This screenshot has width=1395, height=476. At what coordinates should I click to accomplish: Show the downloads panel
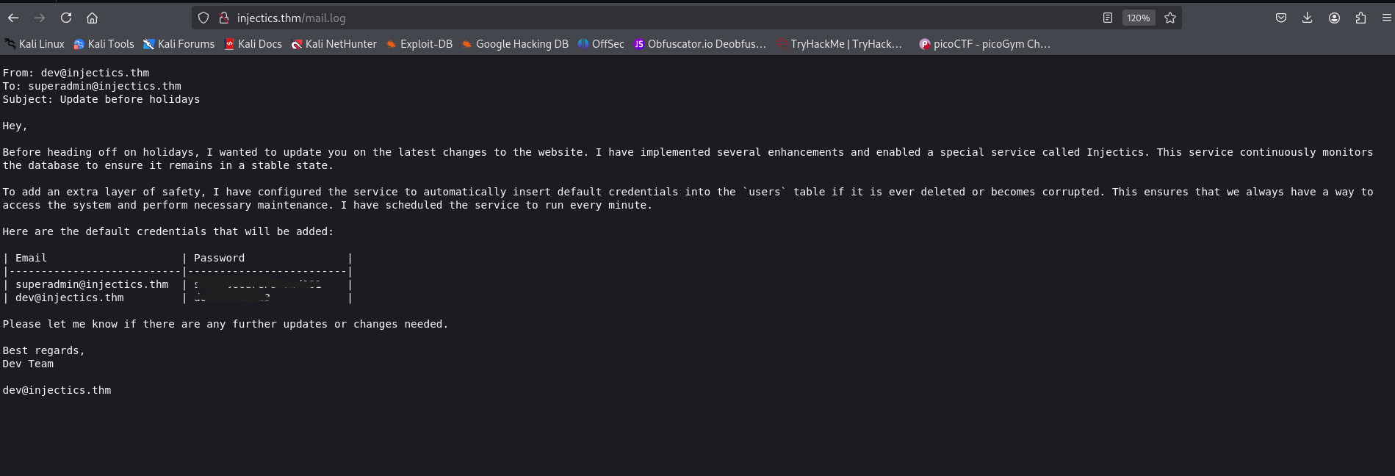1308,18
